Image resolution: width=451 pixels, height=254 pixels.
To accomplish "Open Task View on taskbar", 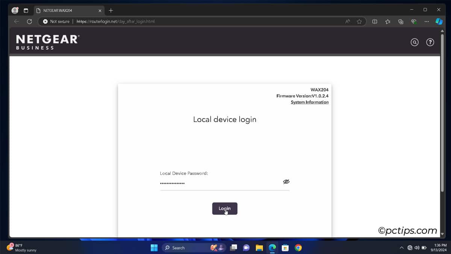I will click(234, 248).
